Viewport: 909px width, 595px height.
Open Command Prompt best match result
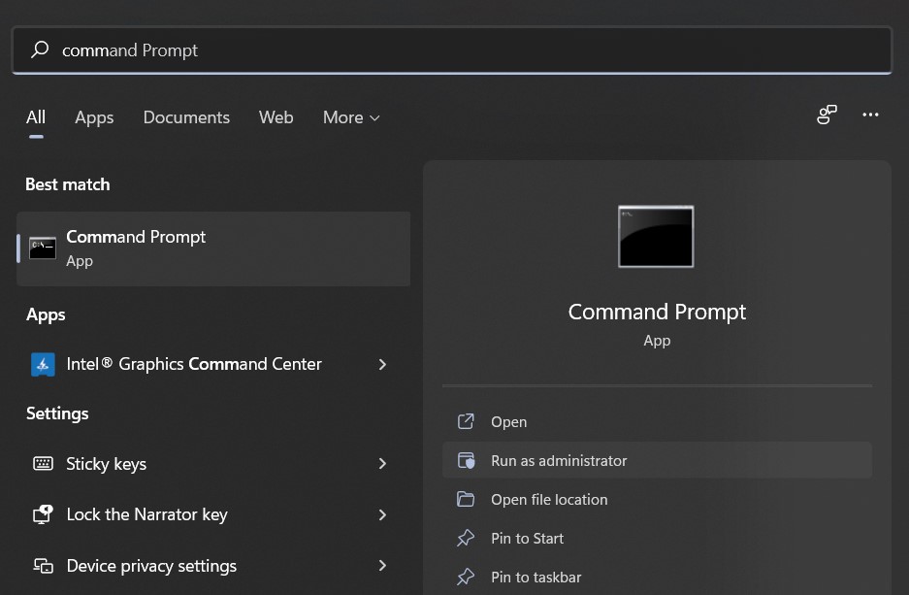213,248
